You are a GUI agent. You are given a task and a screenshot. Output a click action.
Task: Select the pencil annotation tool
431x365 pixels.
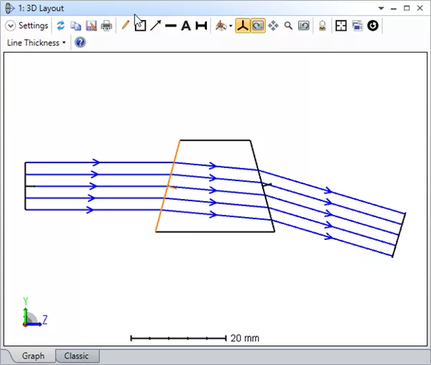click(125, 25)
